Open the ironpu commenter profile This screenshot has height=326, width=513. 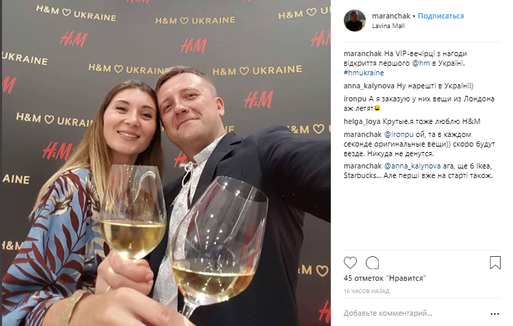point(355,99)
